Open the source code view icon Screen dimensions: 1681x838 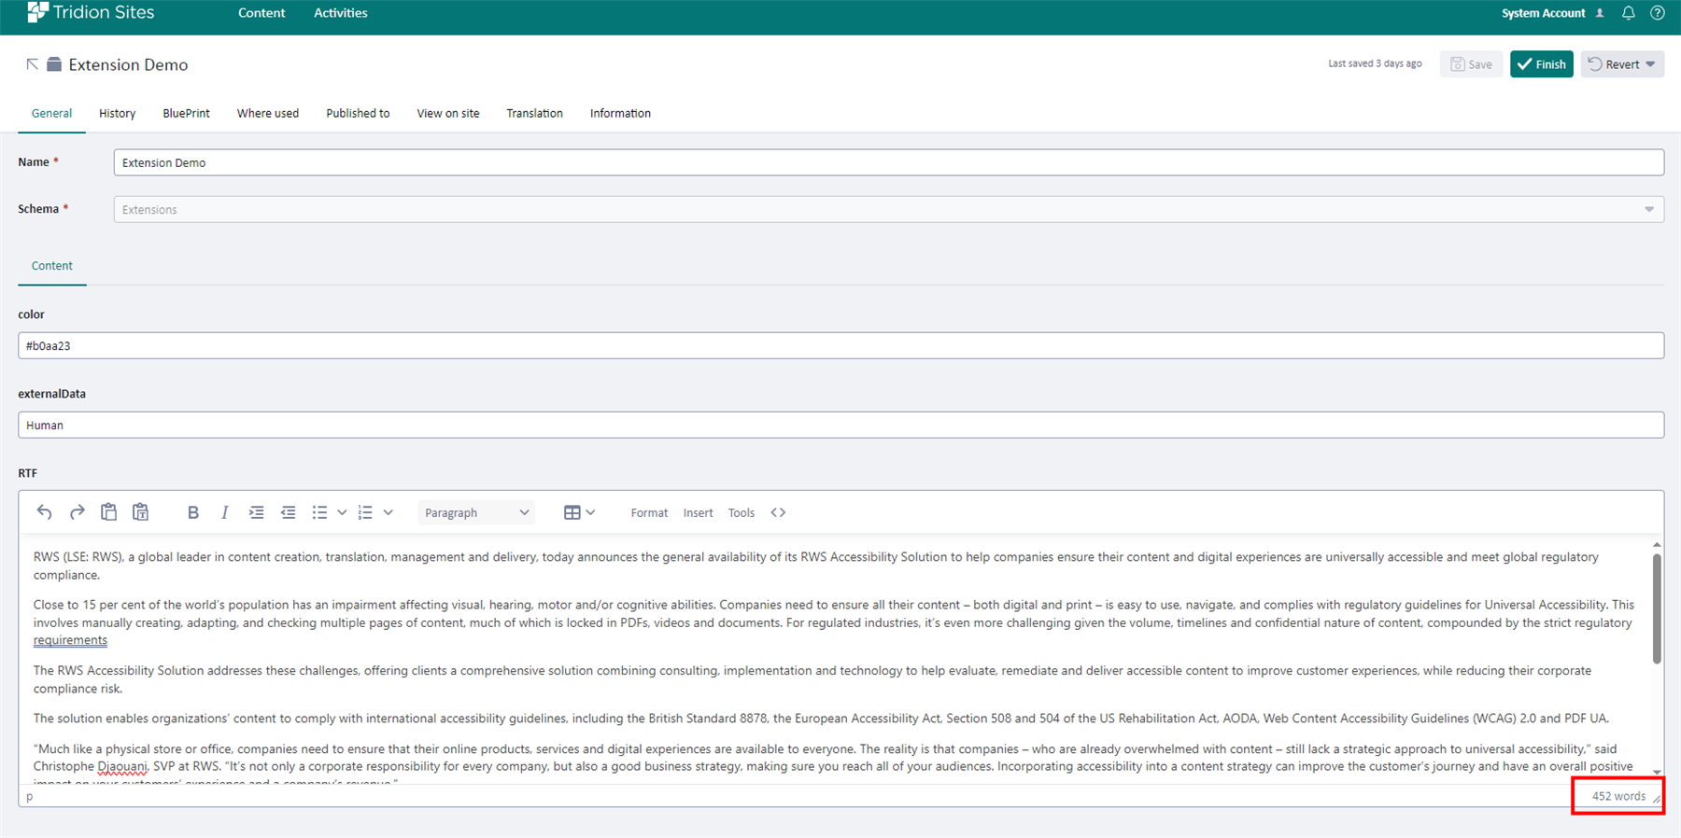point(778,512)
